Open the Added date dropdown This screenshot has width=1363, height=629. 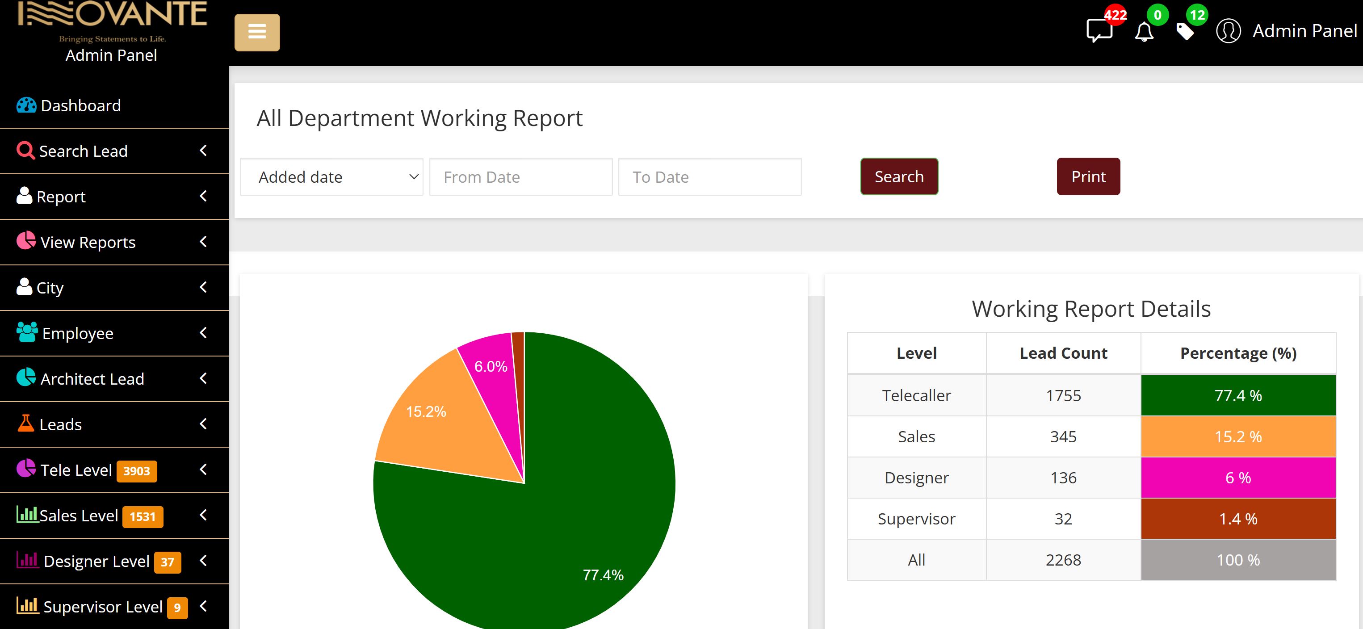pos(331,177)
